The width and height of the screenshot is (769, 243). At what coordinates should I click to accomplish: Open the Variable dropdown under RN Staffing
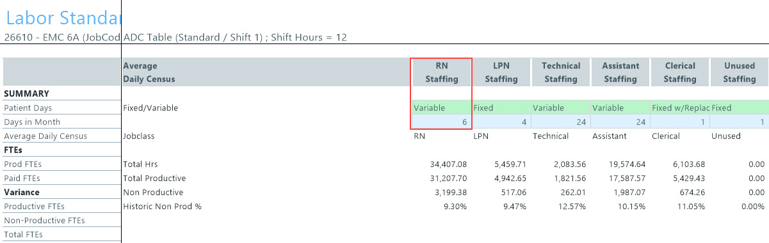click(x=442, y=108)
